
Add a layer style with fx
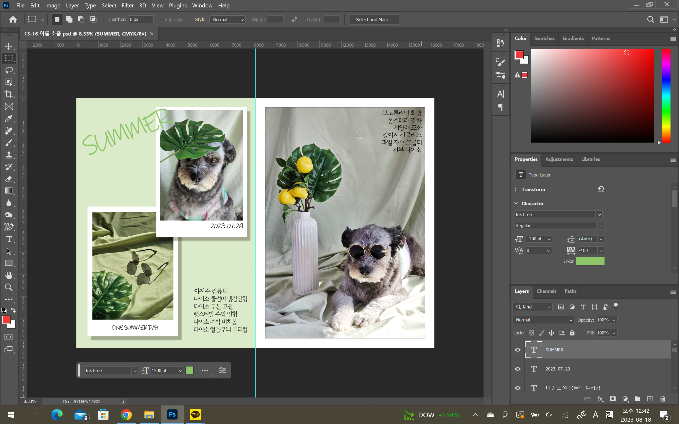[600, 399]
